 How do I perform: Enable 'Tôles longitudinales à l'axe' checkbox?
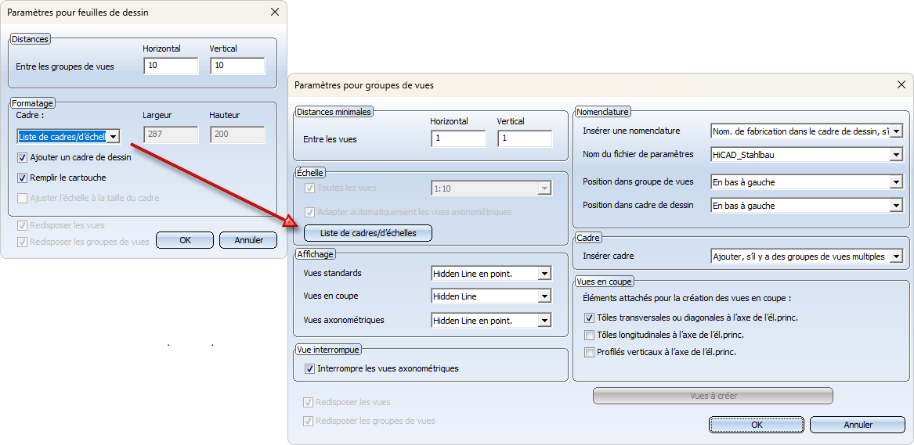click(x=589, y=335)
